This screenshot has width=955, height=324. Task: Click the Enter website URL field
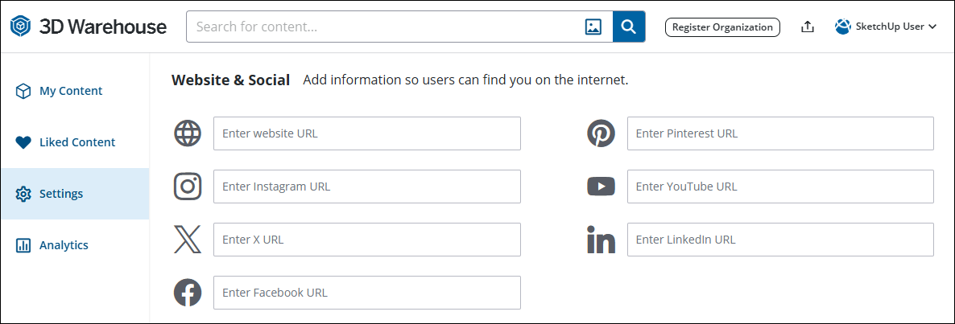[366, 133]
